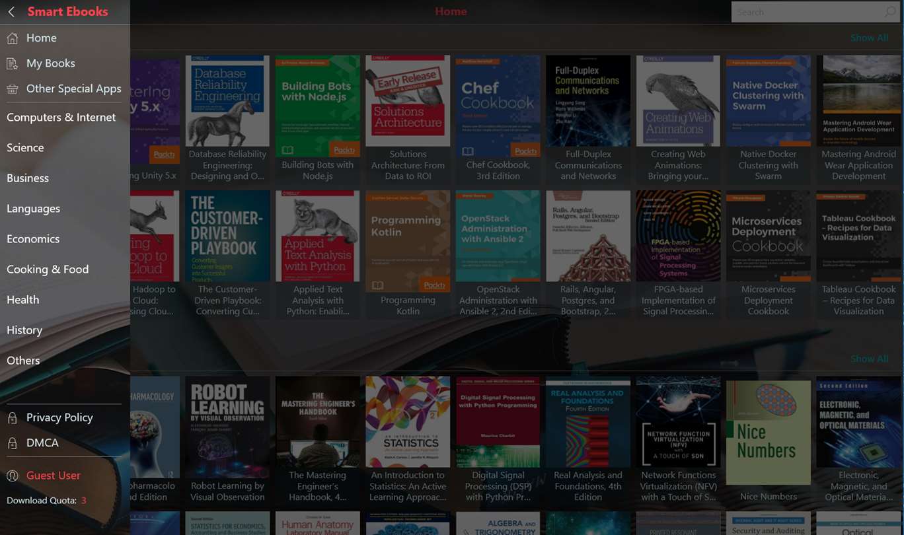Click Show All for the first shelf
The height and width of the screenshot is (535, 904).
click(x=869, y=38)
